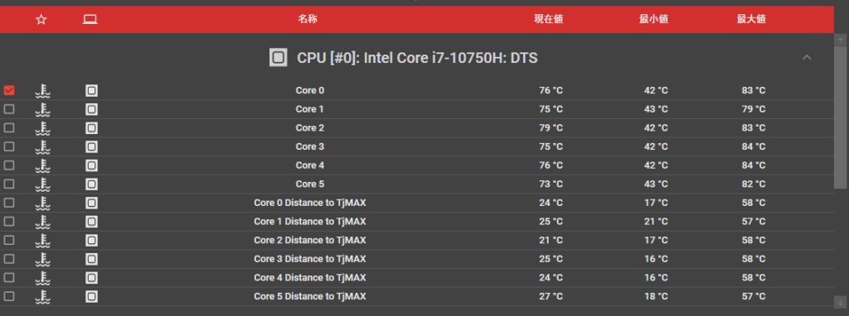
Task: Click the laptop monitor column header icon
Action: [90, 20]
